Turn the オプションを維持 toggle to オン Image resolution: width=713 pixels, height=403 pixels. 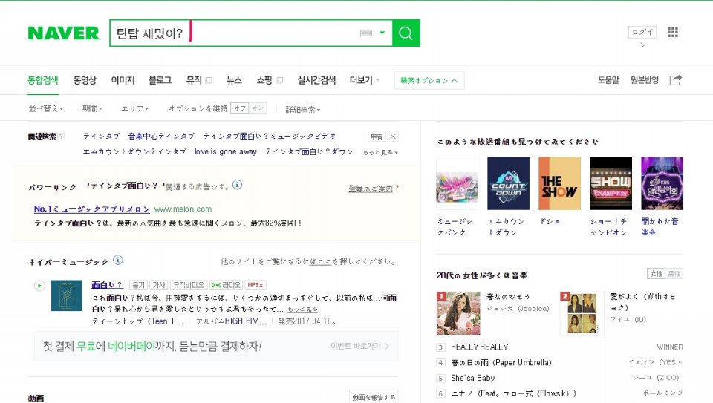tap(258, 108)
